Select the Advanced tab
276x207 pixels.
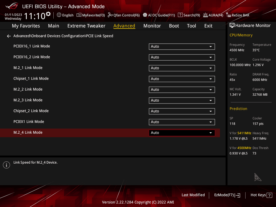click(124, 26)
